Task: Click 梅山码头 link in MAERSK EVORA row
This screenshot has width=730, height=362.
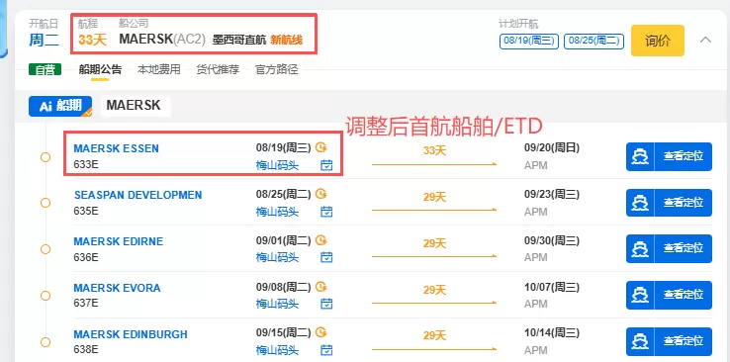Action: pos(278,305)
